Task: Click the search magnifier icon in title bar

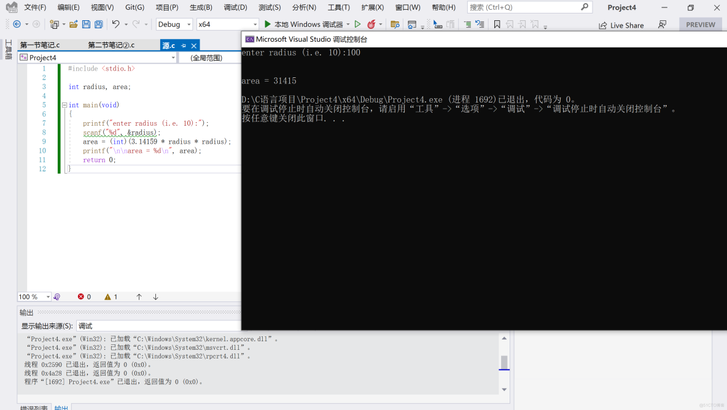Action: [x=584, y=7]
